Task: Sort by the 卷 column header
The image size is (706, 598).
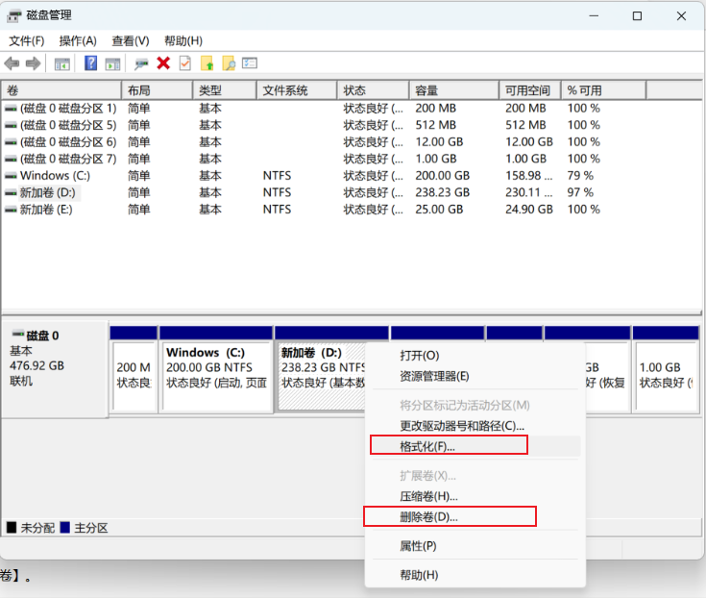Action: click(61, 90)
